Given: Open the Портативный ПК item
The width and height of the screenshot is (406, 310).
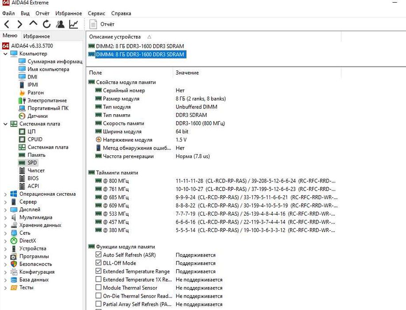Looking at the screenshot, I should click(x=44, y=108).
